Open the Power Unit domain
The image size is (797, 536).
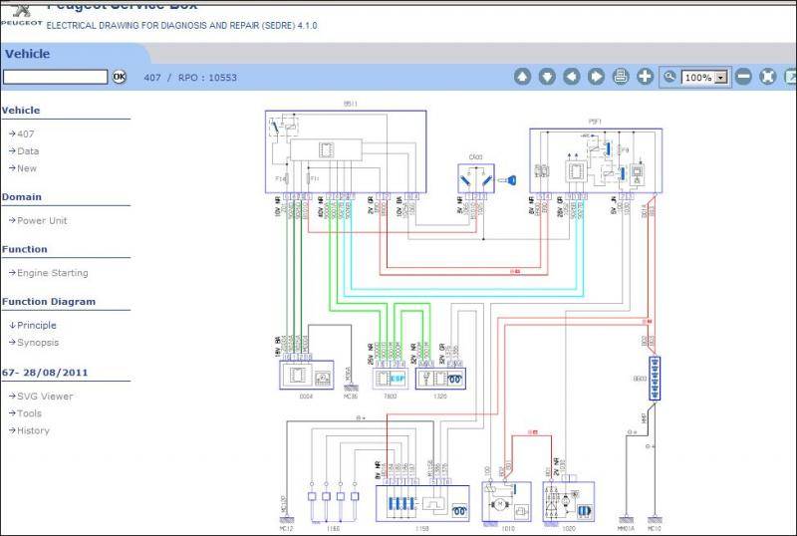[42, 221]
